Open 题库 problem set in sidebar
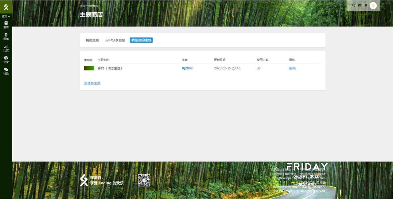This screenshot has width=393, height=199. pos(6,25)
